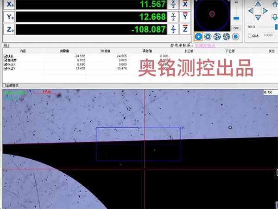Zero the Z axis with Z-bar icon
The width and height of the screenshot is (278, 209).
pos(186,29)
